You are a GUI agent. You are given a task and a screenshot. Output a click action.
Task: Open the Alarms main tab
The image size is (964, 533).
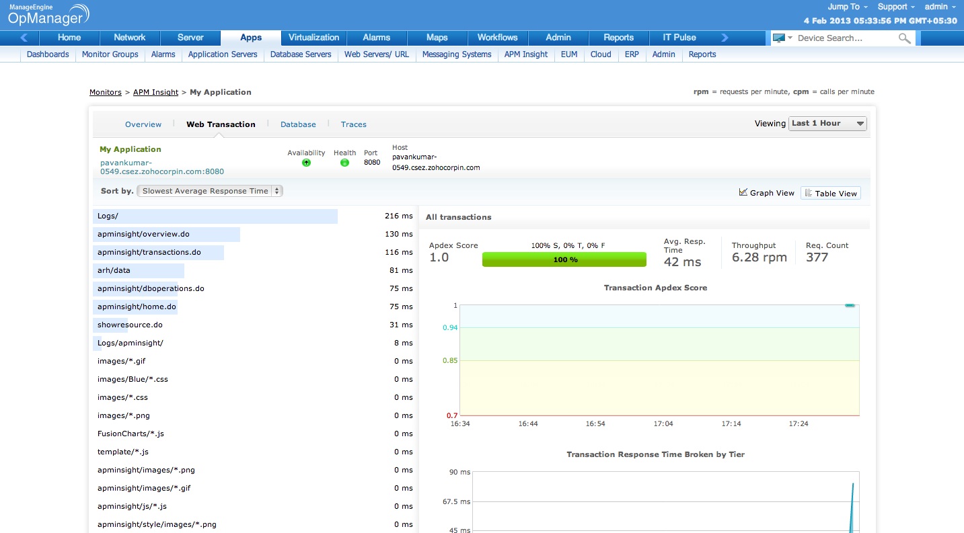click(x=377, y=38)
